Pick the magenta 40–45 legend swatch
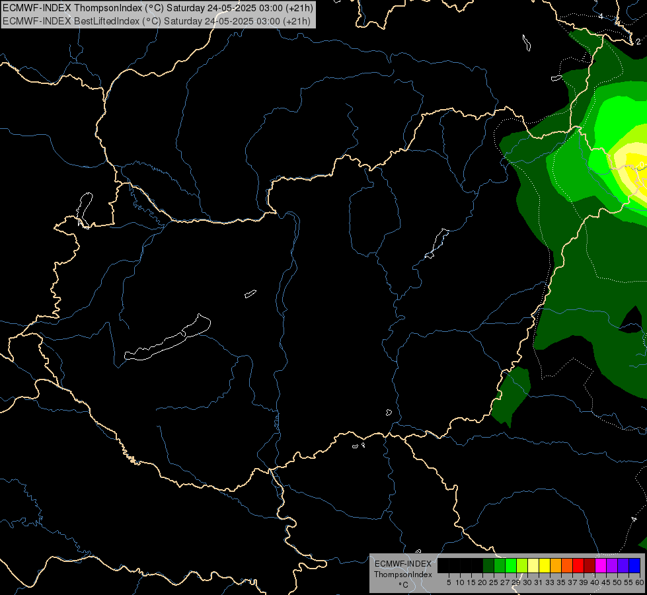 [x=601, y=565]
